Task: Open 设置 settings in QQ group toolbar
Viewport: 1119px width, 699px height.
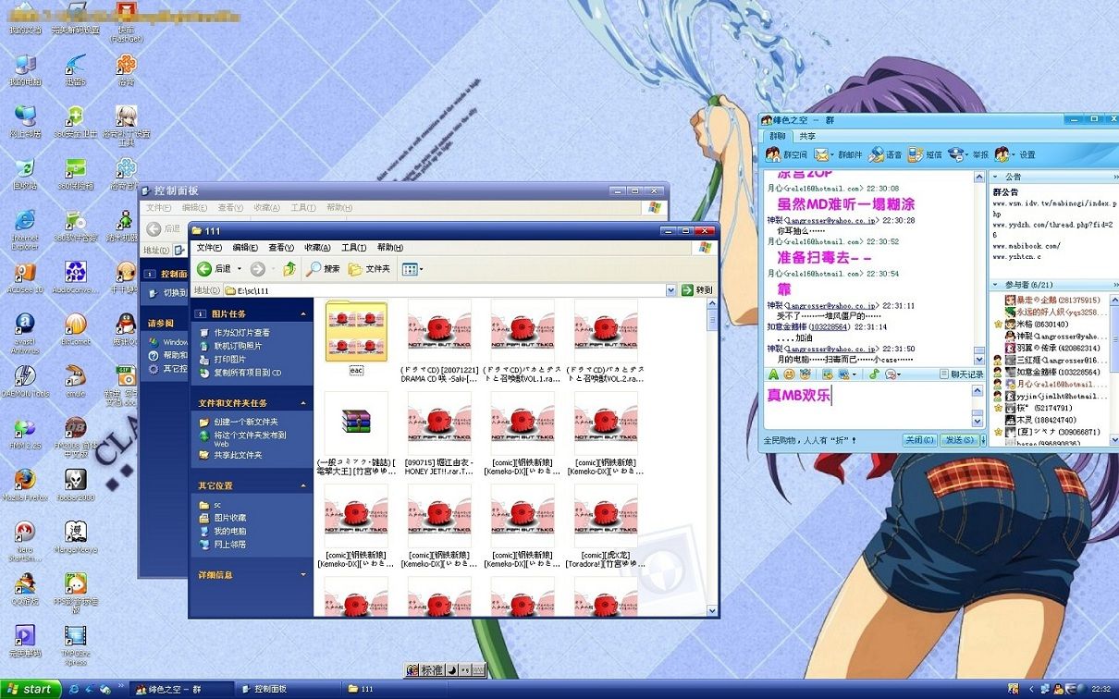Action: 1015,154
